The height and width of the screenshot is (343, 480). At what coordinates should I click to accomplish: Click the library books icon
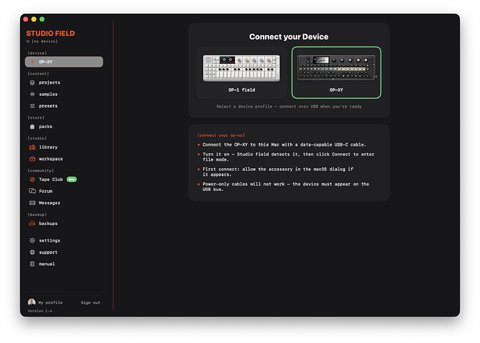pos(32,147)
